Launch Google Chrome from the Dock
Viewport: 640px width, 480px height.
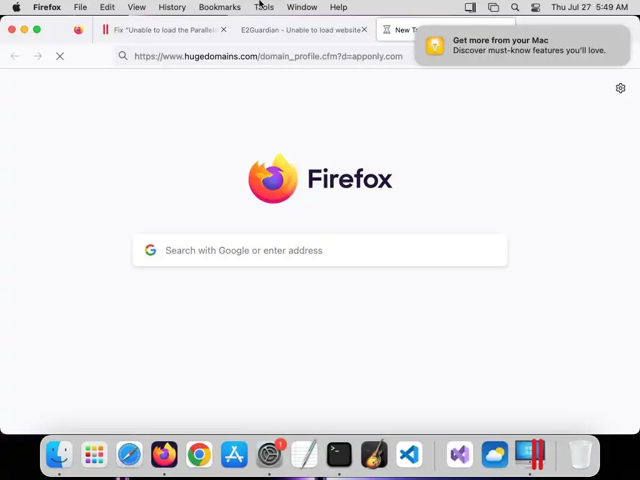click(199, 454)
